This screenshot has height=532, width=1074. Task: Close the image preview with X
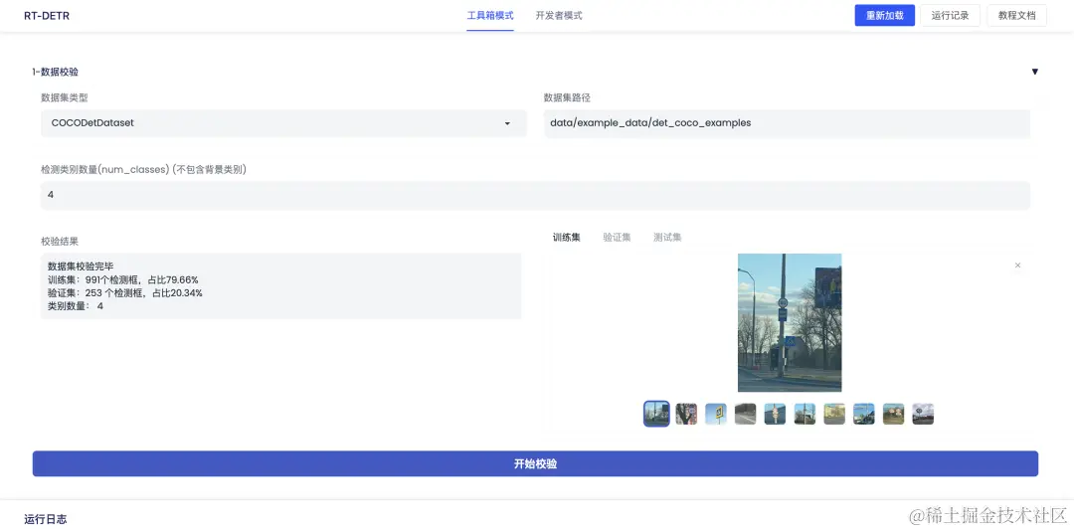(1017, 265)
